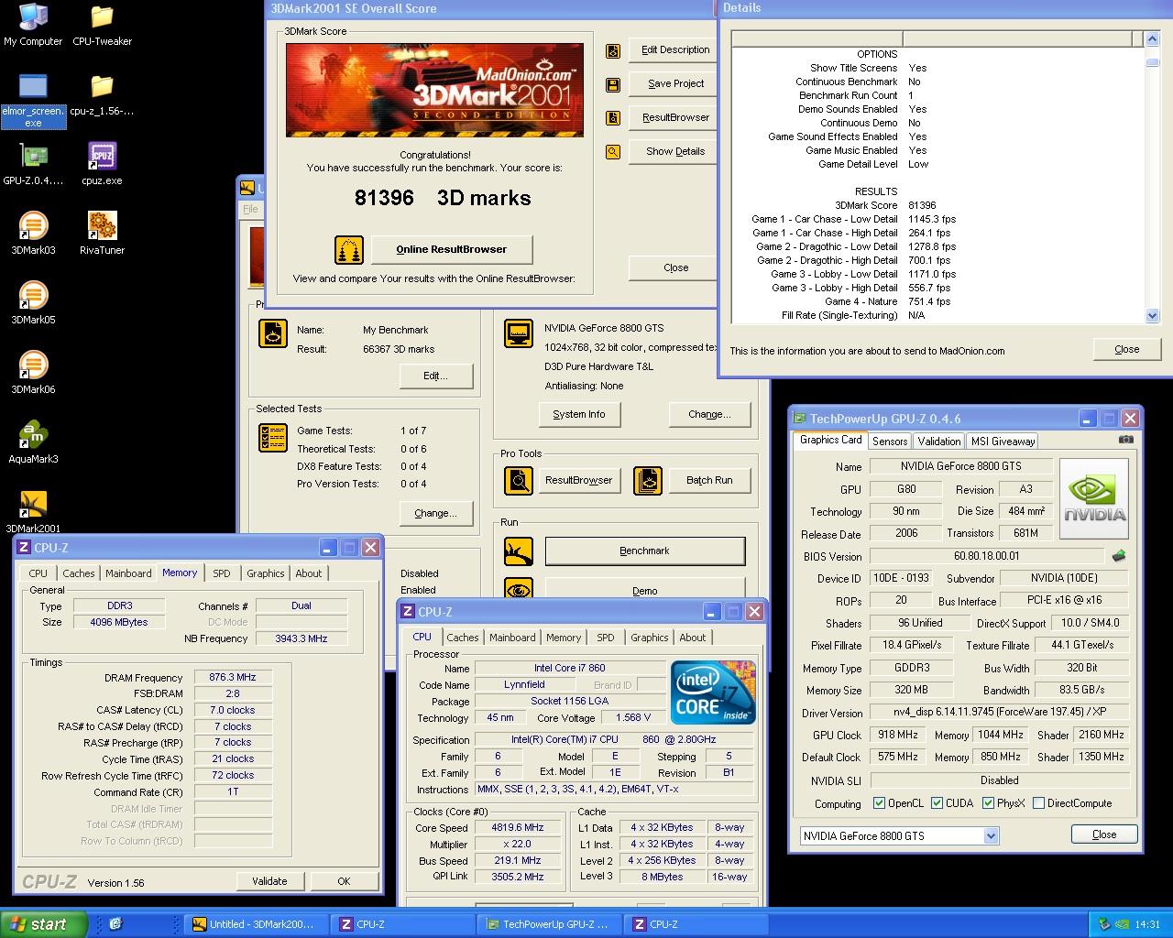Image resolution: width=1173 pixels, height=938 pixels.
Task: Open the 3DMark03 shortcut
Action: coord(33,234)
